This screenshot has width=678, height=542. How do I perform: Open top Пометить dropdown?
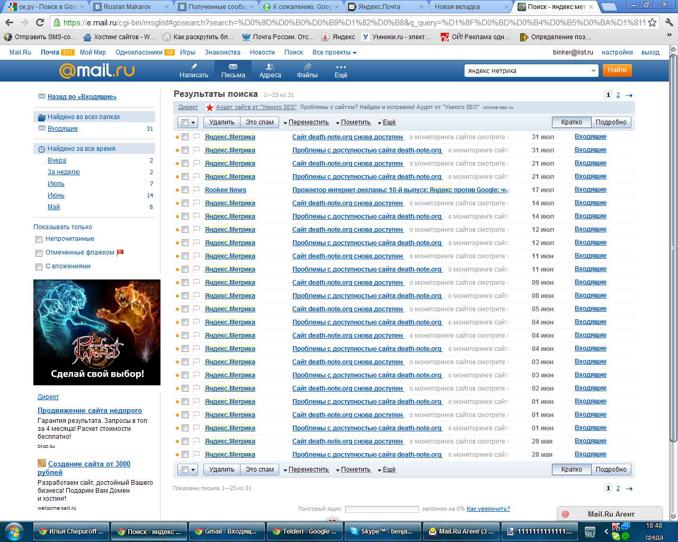tap(353, 122)
